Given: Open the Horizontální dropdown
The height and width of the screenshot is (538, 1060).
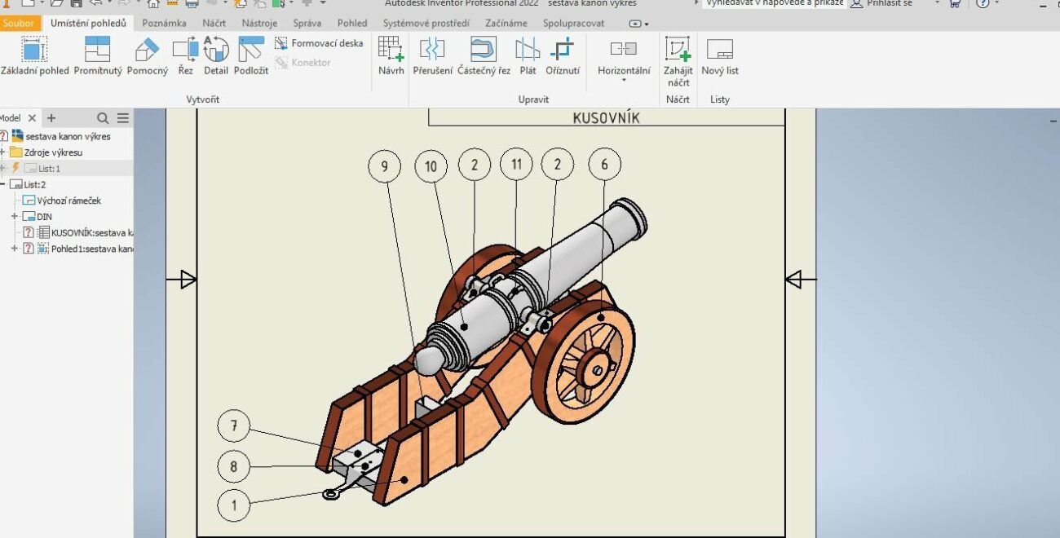Looking at the screenshot, I should tap(624, 80).
